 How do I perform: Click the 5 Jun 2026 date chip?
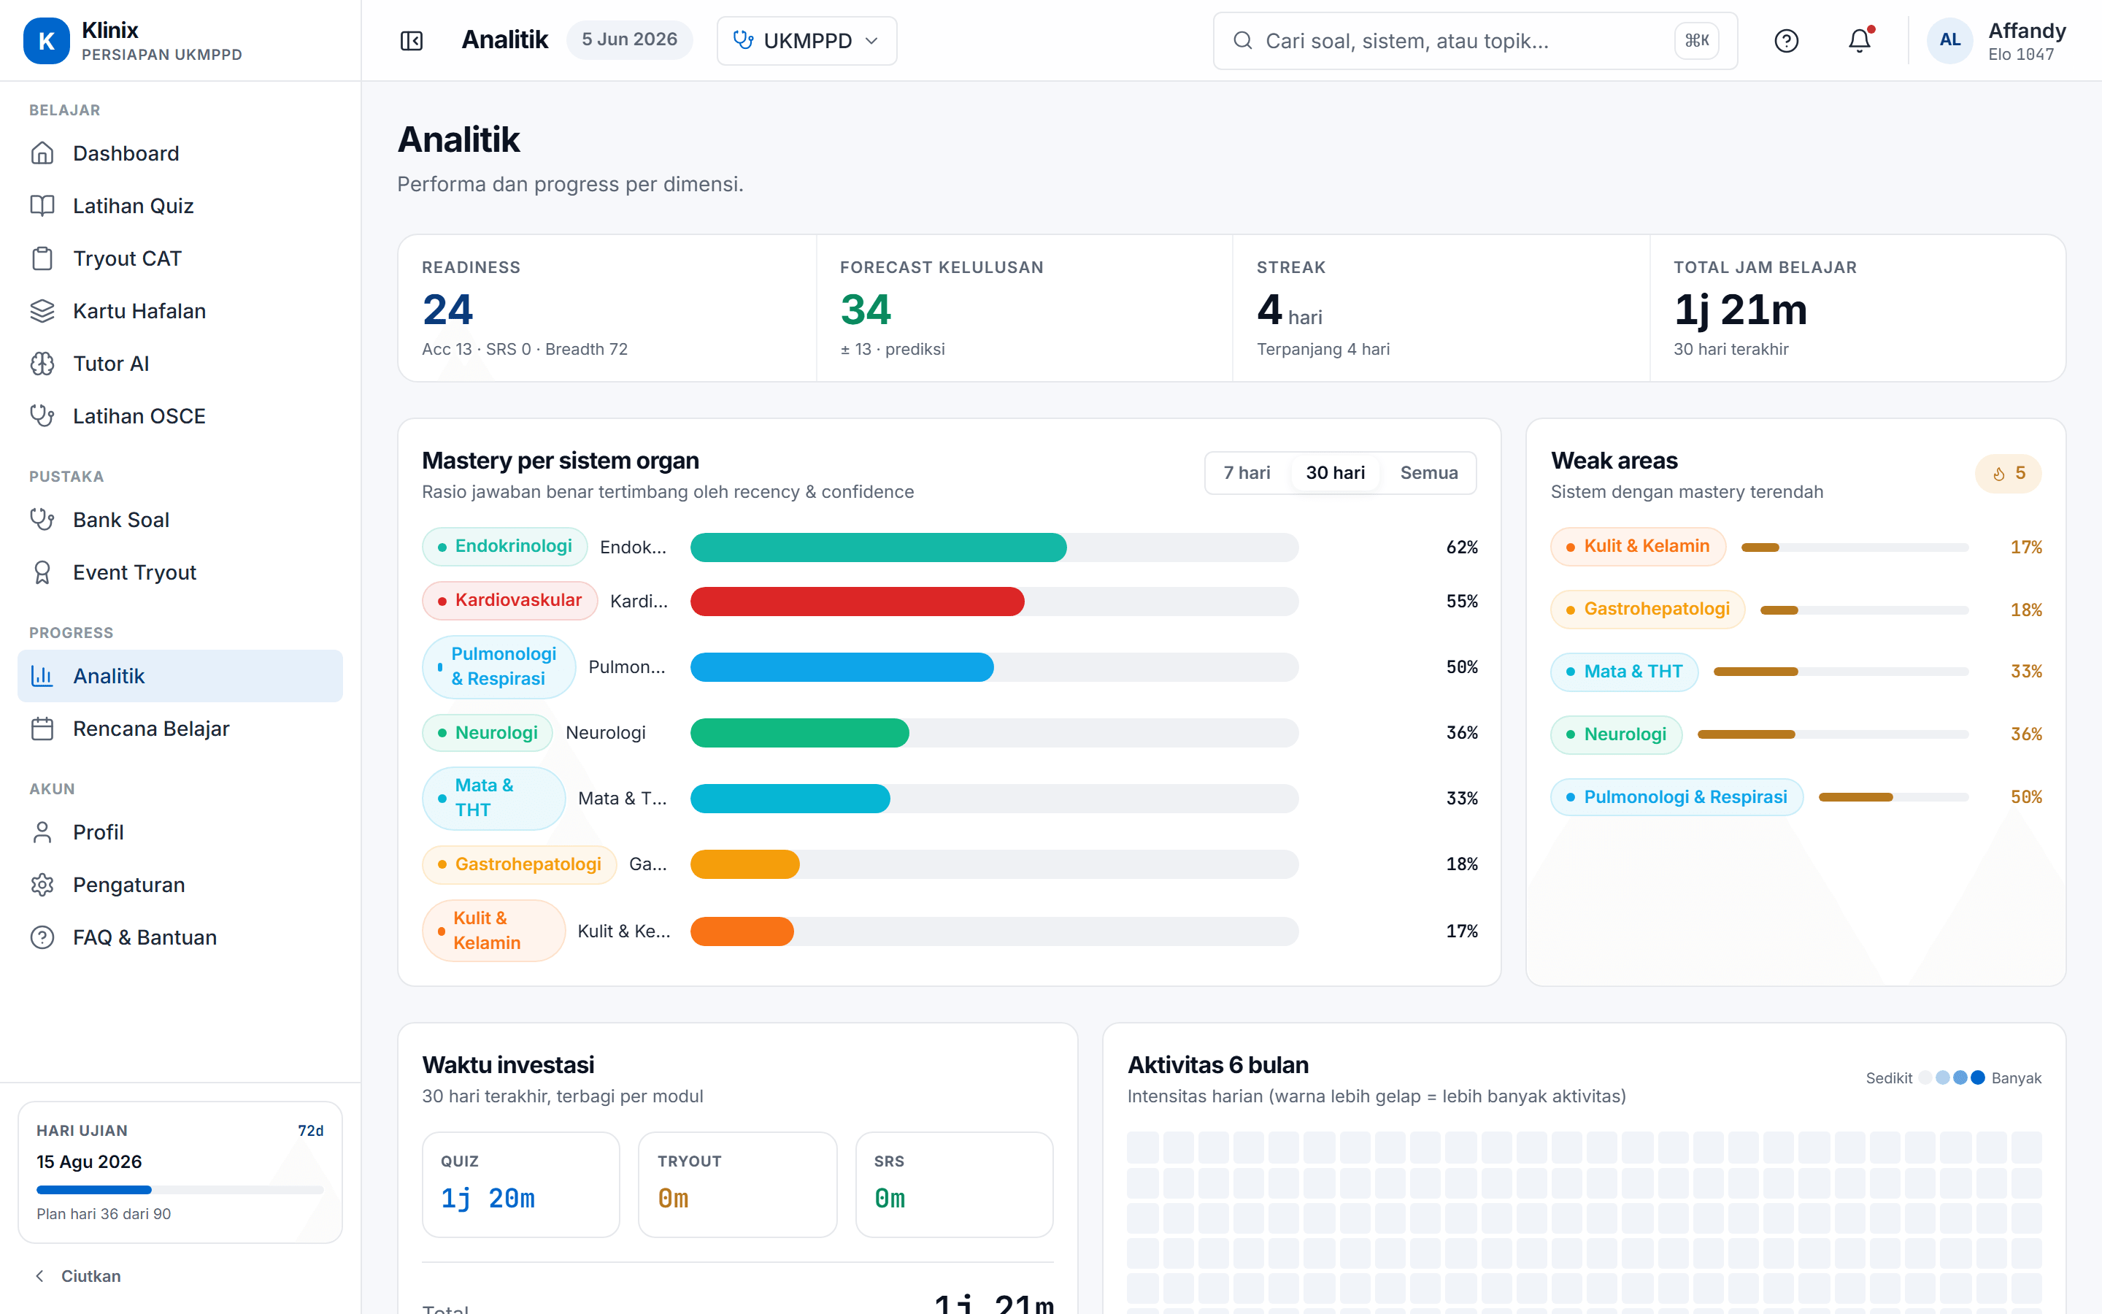point(629,40)
